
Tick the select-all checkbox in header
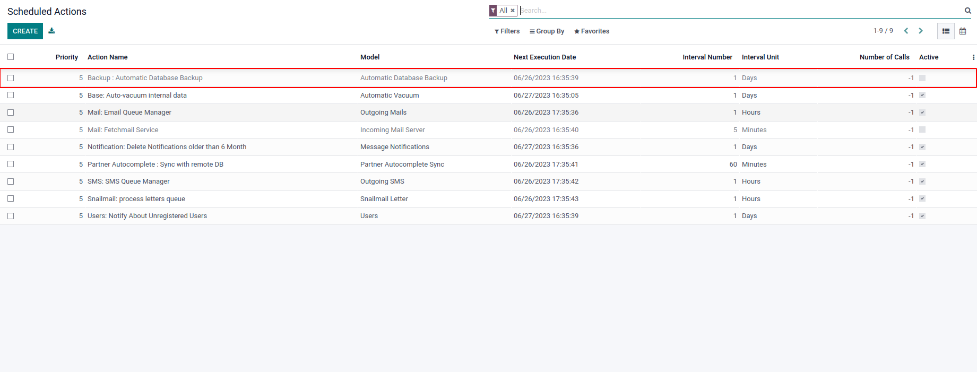click(x=11, y=57)
